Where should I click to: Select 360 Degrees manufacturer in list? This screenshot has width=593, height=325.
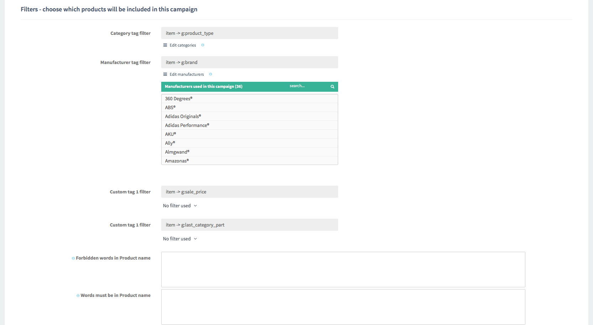click(x=178, y=98)
